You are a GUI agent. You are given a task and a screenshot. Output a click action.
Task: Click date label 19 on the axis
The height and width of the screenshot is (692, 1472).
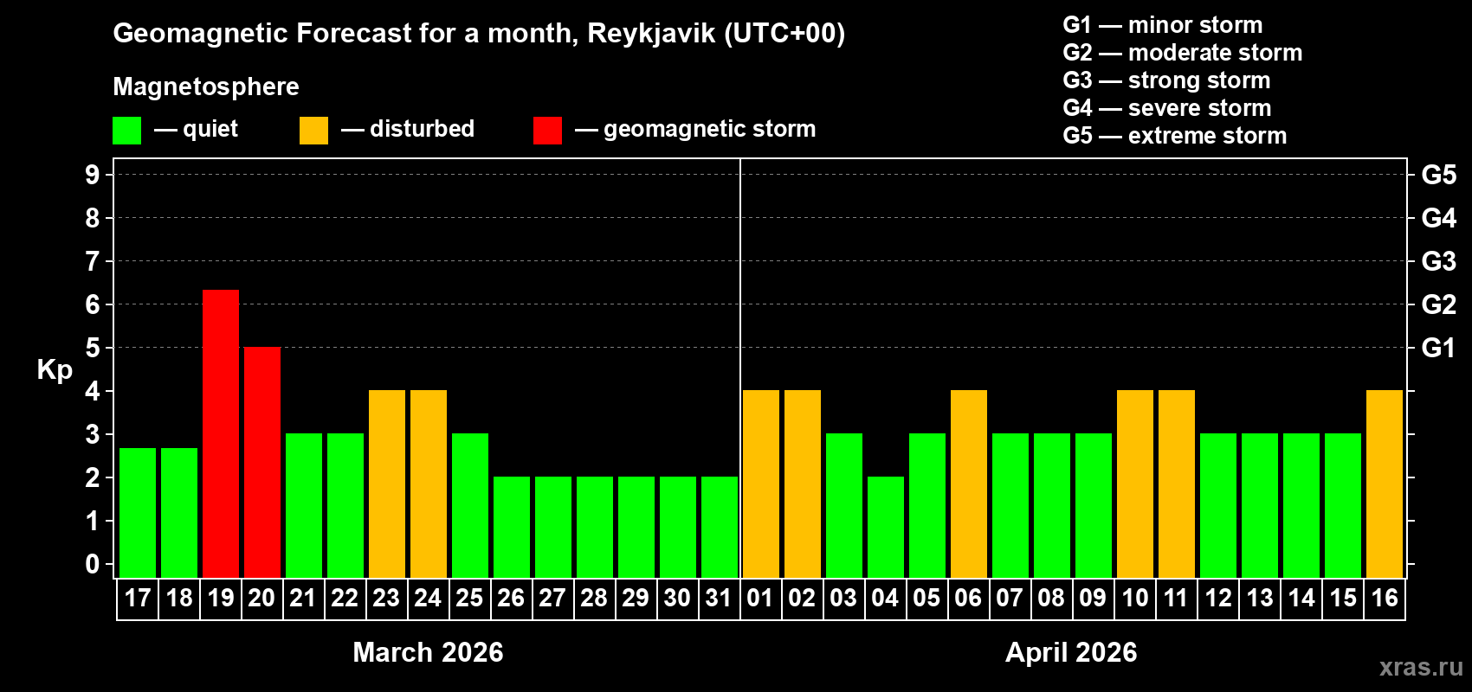221,598
